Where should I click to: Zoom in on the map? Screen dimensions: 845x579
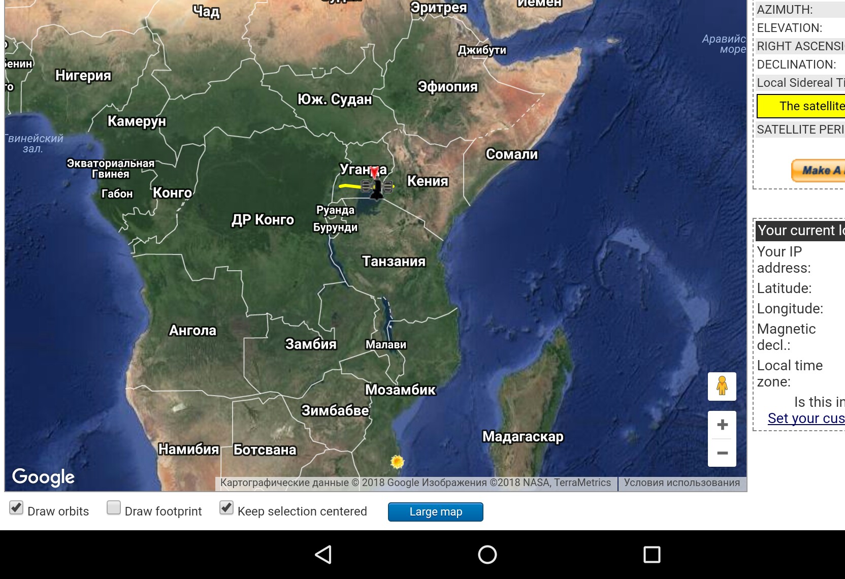pos(722,425)
